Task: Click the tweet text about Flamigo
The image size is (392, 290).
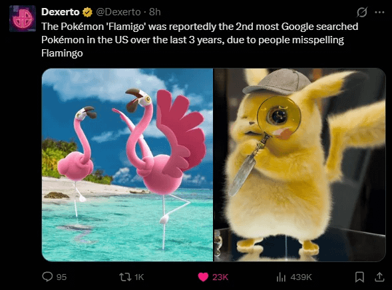Action: (x=200, y=40)
